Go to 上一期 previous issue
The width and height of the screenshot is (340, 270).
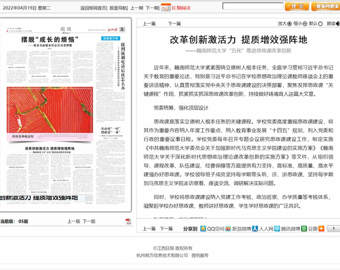coord(137,8)
